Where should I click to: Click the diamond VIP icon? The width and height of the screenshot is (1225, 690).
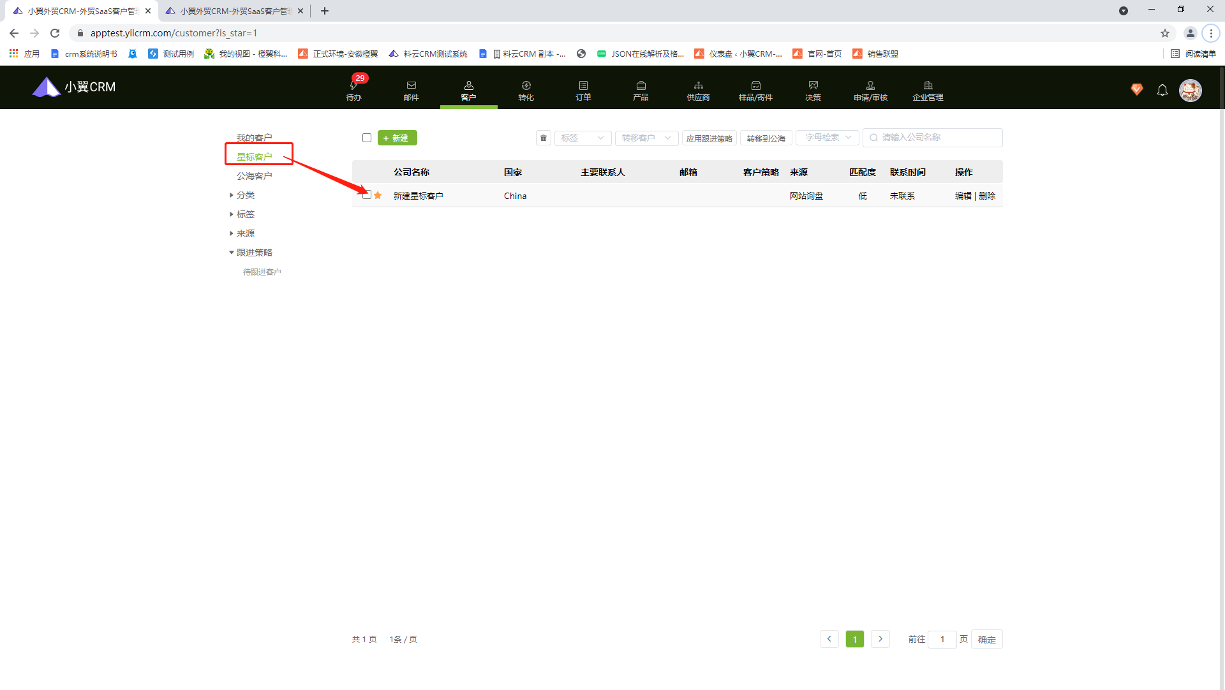1137,89
